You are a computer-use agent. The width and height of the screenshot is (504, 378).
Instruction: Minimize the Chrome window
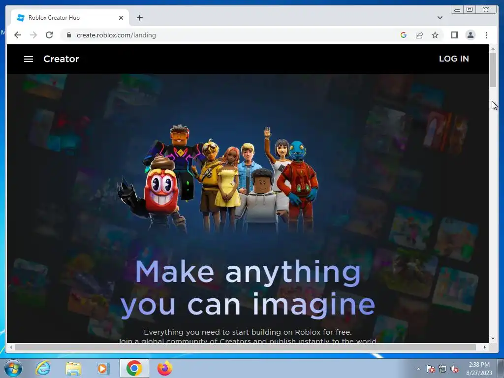point(457,10)
